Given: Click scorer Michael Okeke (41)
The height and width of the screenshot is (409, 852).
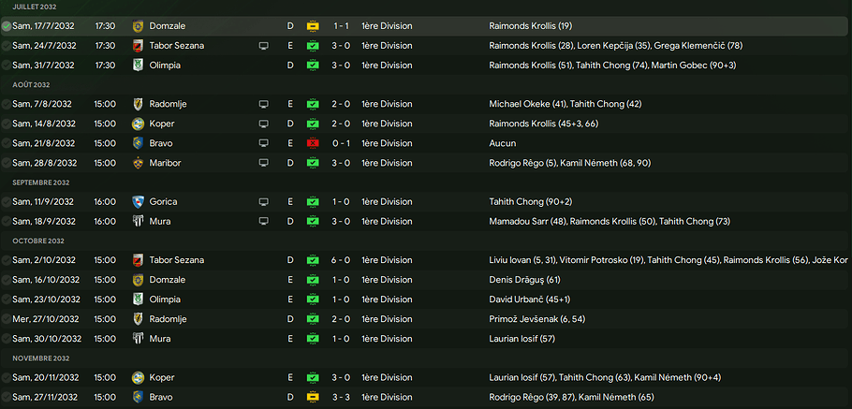Looking at the screenshot, I should [528, 104].
